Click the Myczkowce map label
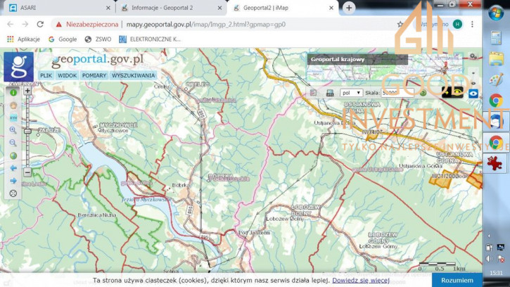 (114, 131)
